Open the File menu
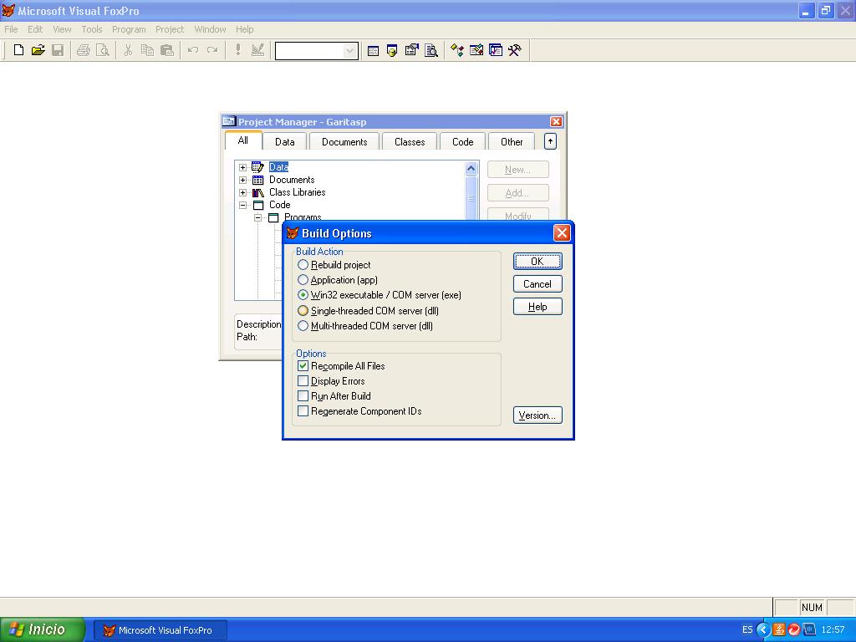The image size is (856, 642). (11, 29)
